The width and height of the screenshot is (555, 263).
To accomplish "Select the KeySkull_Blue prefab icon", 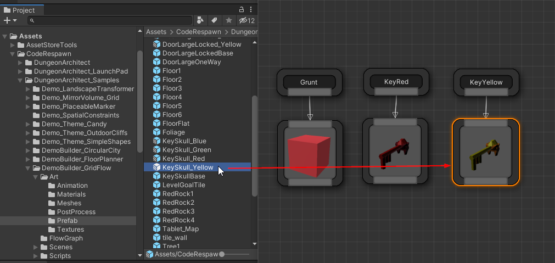I will click(156, 141).
